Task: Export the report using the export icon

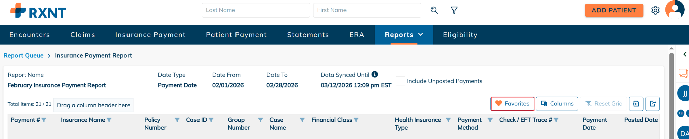Action: [x=653, y=104]
